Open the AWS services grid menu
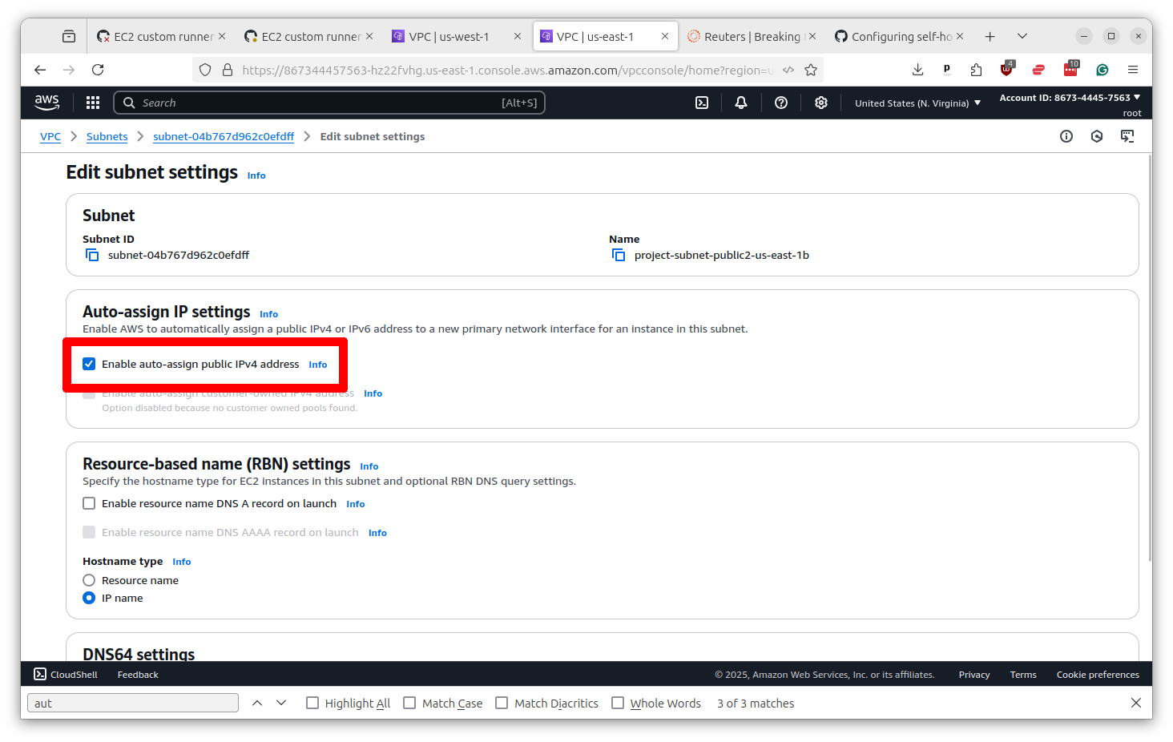The width and height of the screenshot is (1173, 742). (x=93, y=103)
